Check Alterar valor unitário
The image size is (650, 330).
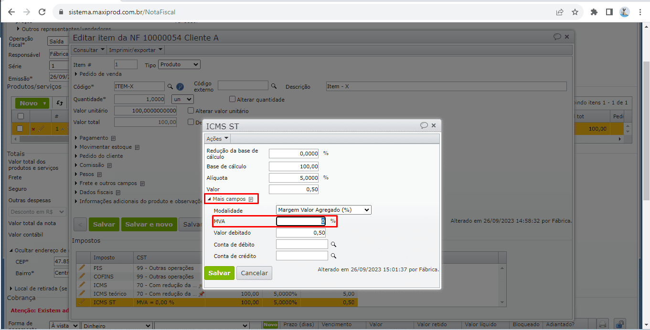pyautogui.click(x=192, y=111)
